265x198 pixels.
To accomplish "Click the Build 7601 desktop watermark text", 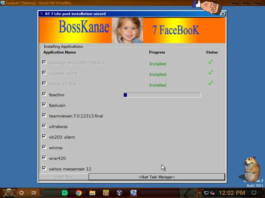I will click(x=255, y=186).
